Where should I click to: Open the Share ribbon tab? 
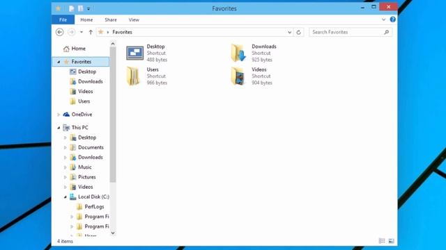tap(111, 20)
